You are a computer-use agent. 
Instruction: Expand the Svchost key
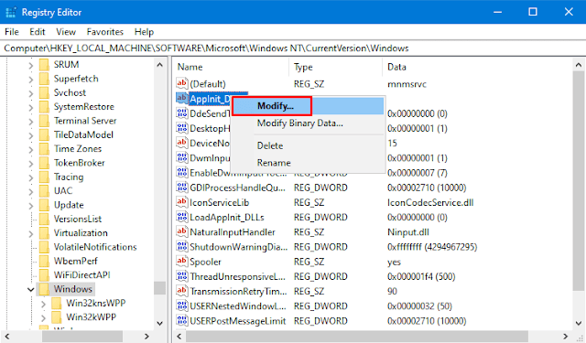30,93
